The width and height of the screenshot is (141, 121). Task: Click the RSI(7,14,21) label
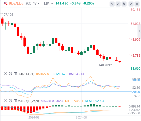(x=26, y=74)
